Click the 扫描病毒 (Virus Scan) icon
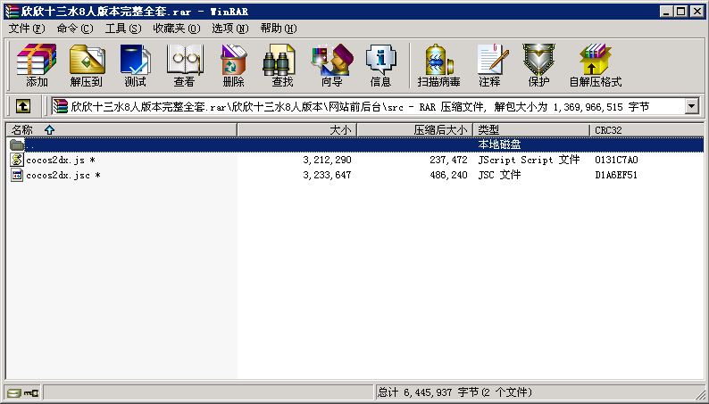This screenshot has height=404, width=709. pyautogui.click(x=438, y=65)
